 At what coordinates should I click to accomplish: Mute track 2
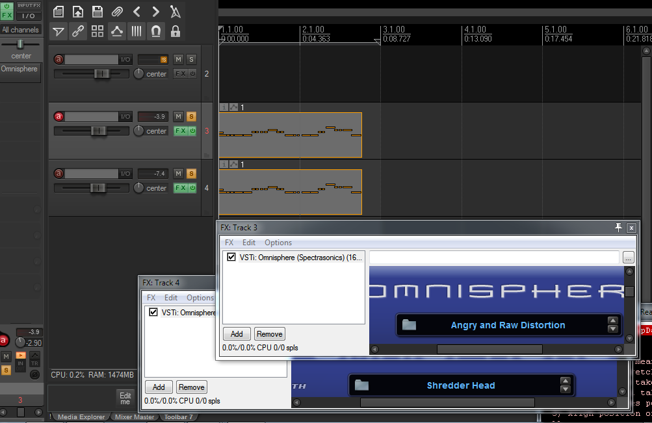point(178,59)
